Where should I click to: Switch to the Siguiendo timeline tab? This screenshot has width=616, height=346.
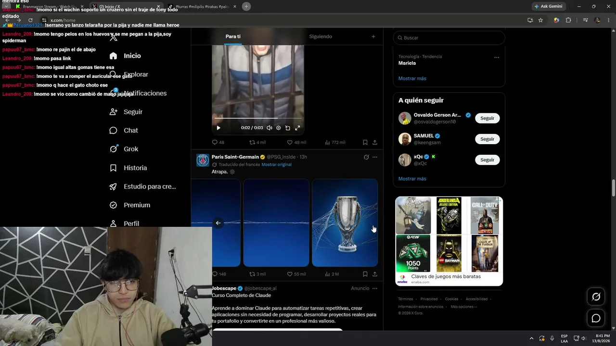[321, 37]
